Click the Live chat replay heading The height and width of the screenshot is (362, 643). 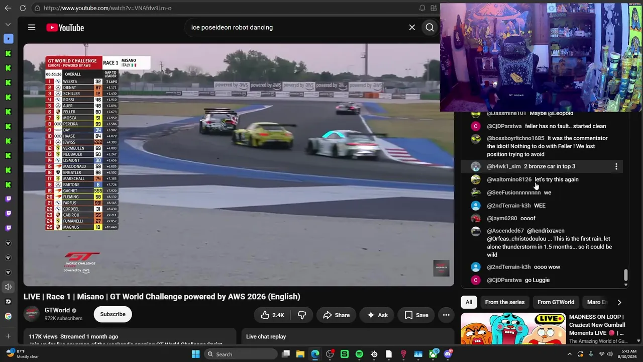(266, 337)
